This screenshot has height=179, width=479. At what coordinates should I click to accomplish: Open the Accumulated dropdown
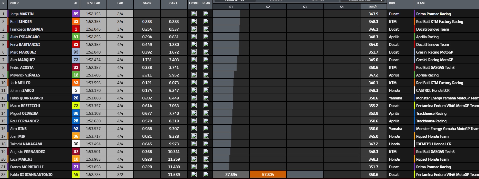pyautogui.click(x=363, y=1)
